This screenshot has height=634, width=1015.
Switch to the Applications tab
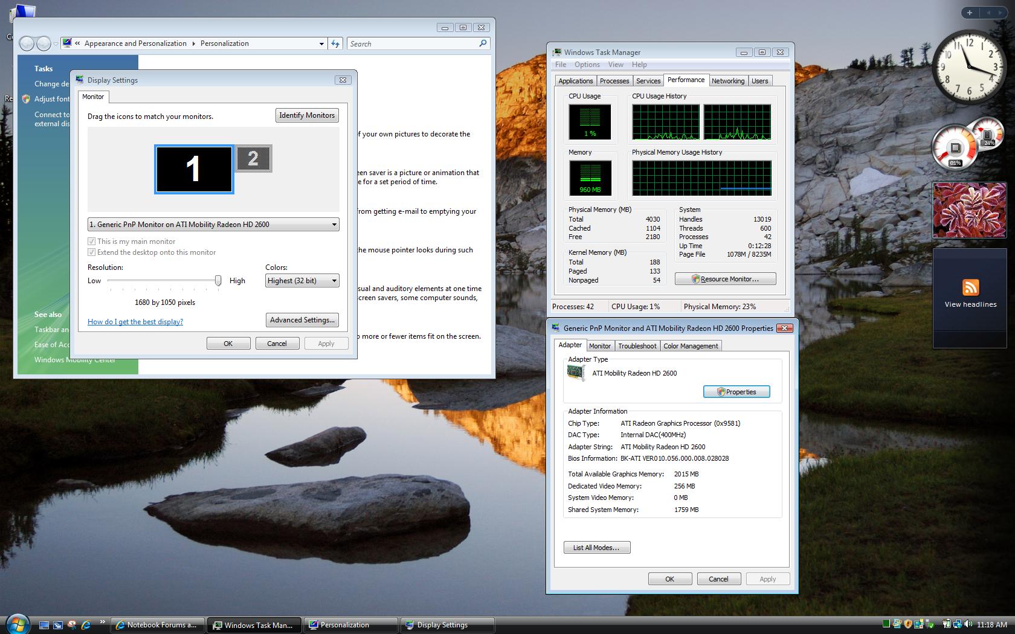(x=576, y=81)
